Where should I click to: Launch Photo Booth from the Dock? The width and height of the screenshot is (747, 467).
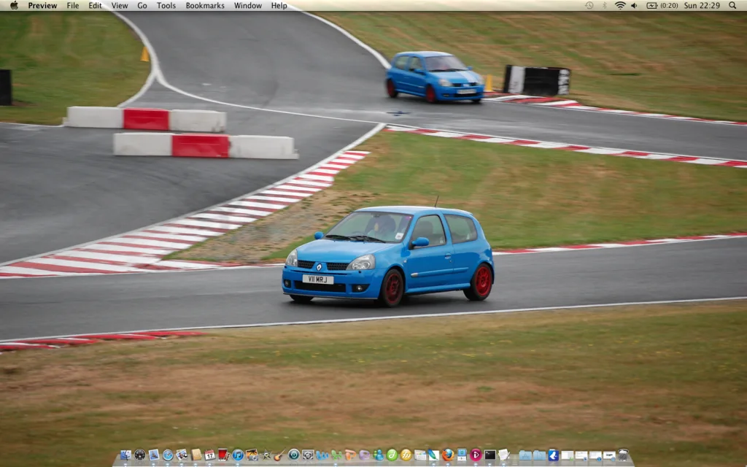pyautogui.click(x=224, y=455)
